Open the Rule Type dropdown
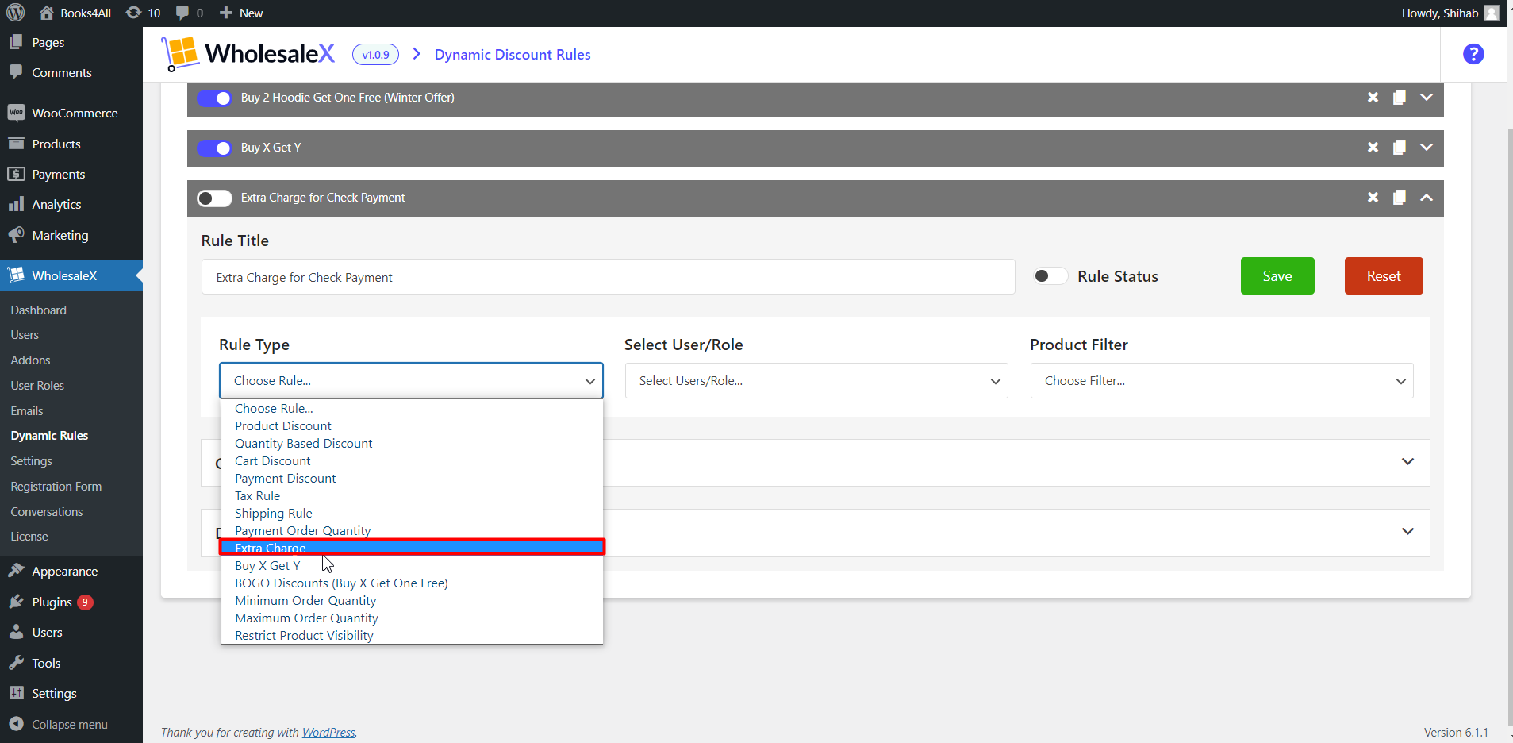 tap(411, 381)
